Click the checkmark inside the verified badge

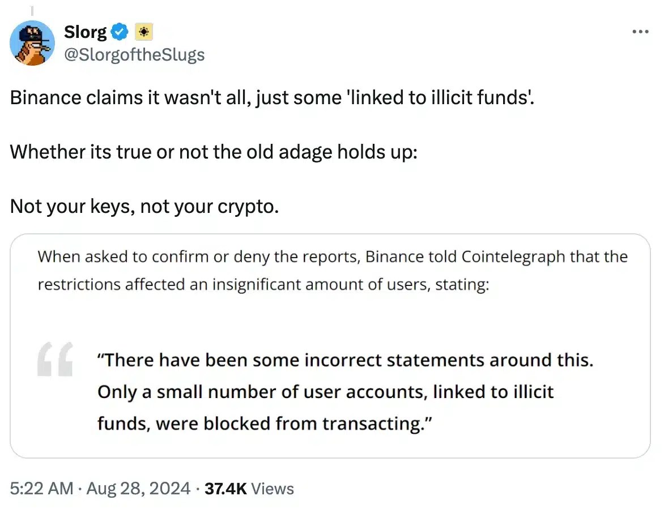(119, 32)
